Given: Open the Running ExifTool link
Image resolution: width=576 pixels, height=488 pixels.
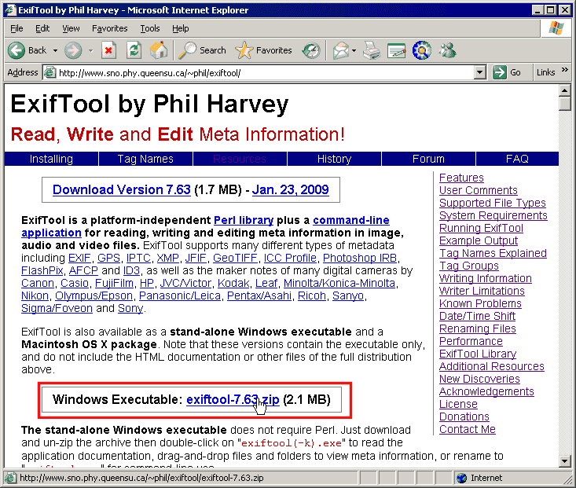Looking at the screenshot, I should (x=481, y=228).
